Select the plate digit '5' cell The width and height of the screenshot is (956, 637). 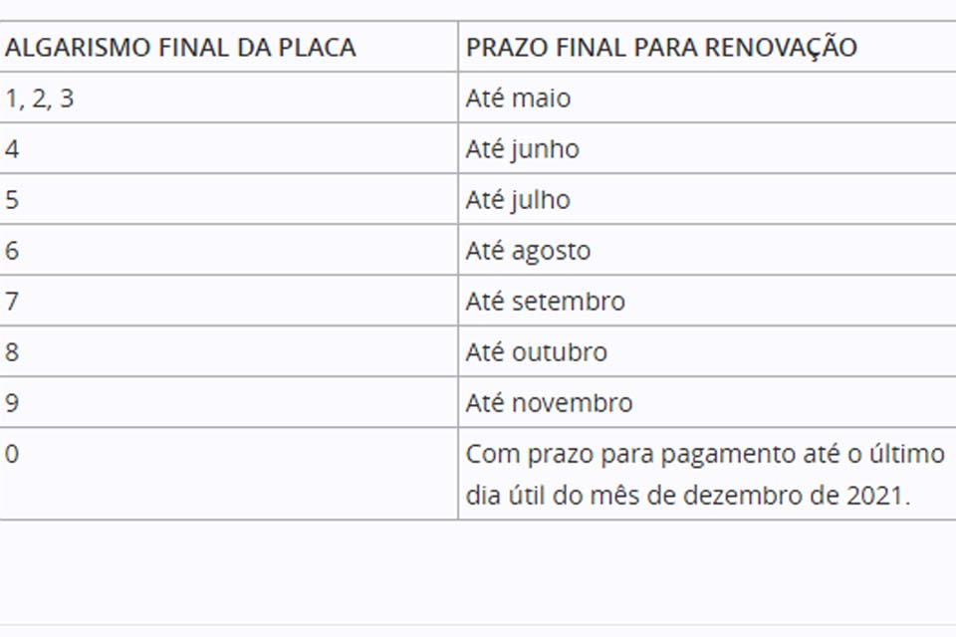[12, 200]
